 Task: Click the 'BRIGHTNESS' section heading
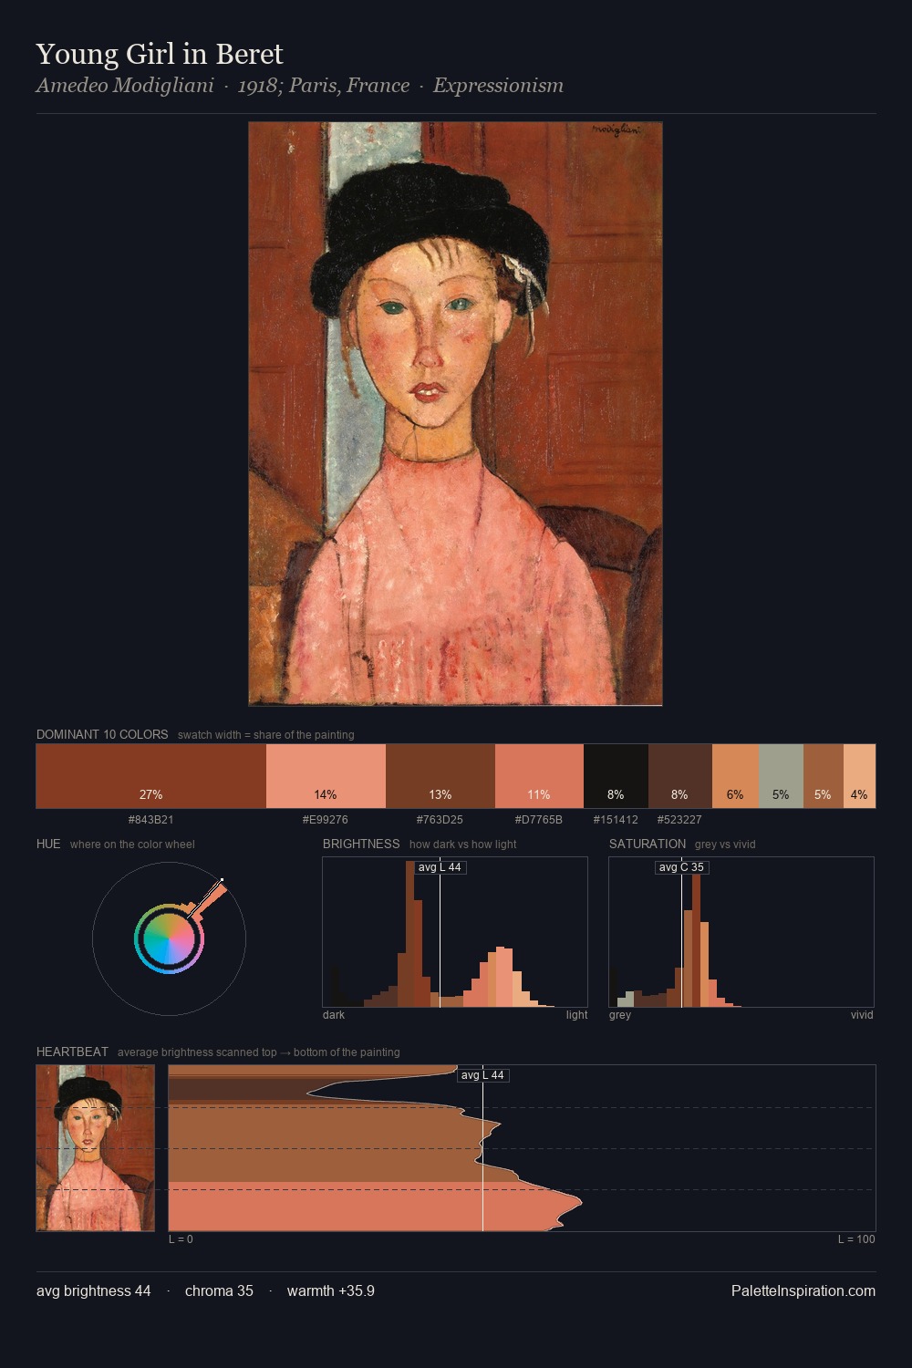361,844
